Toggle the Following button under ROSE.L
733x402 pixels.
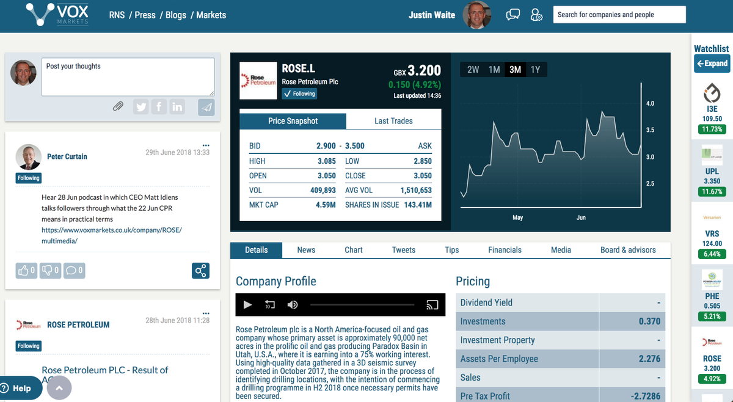pyautogui.click(x=299, y=93)
